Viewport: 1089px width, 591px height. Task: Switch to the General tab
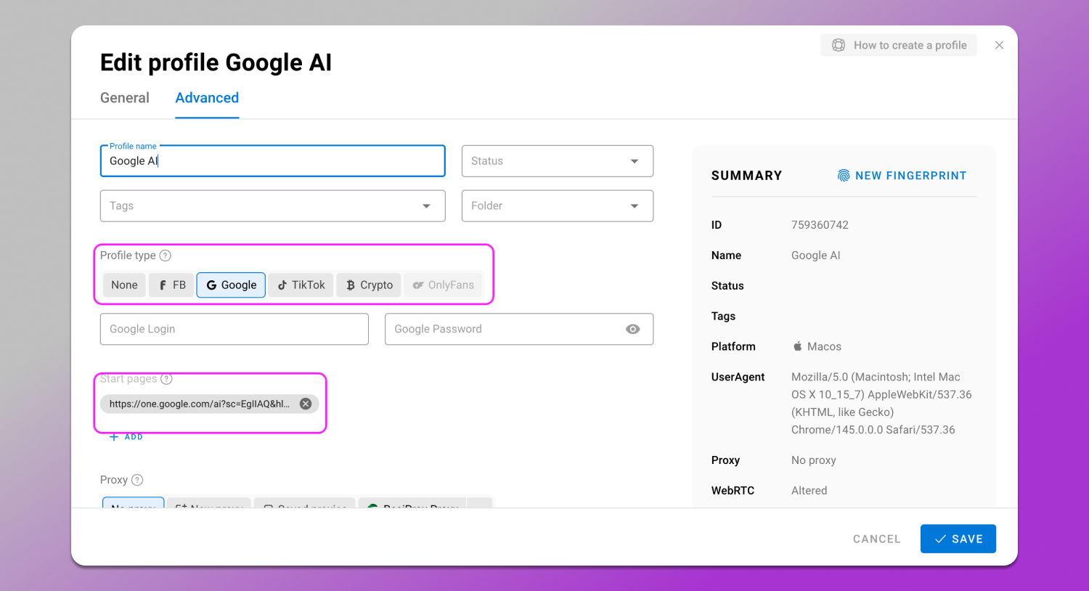125,98
